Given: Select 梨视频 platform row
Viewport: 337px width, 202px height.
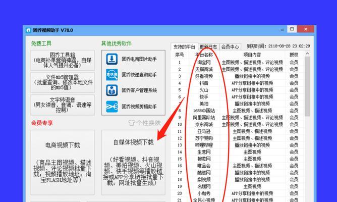Looking at the screenshot, I should click(x=238, y=179).
